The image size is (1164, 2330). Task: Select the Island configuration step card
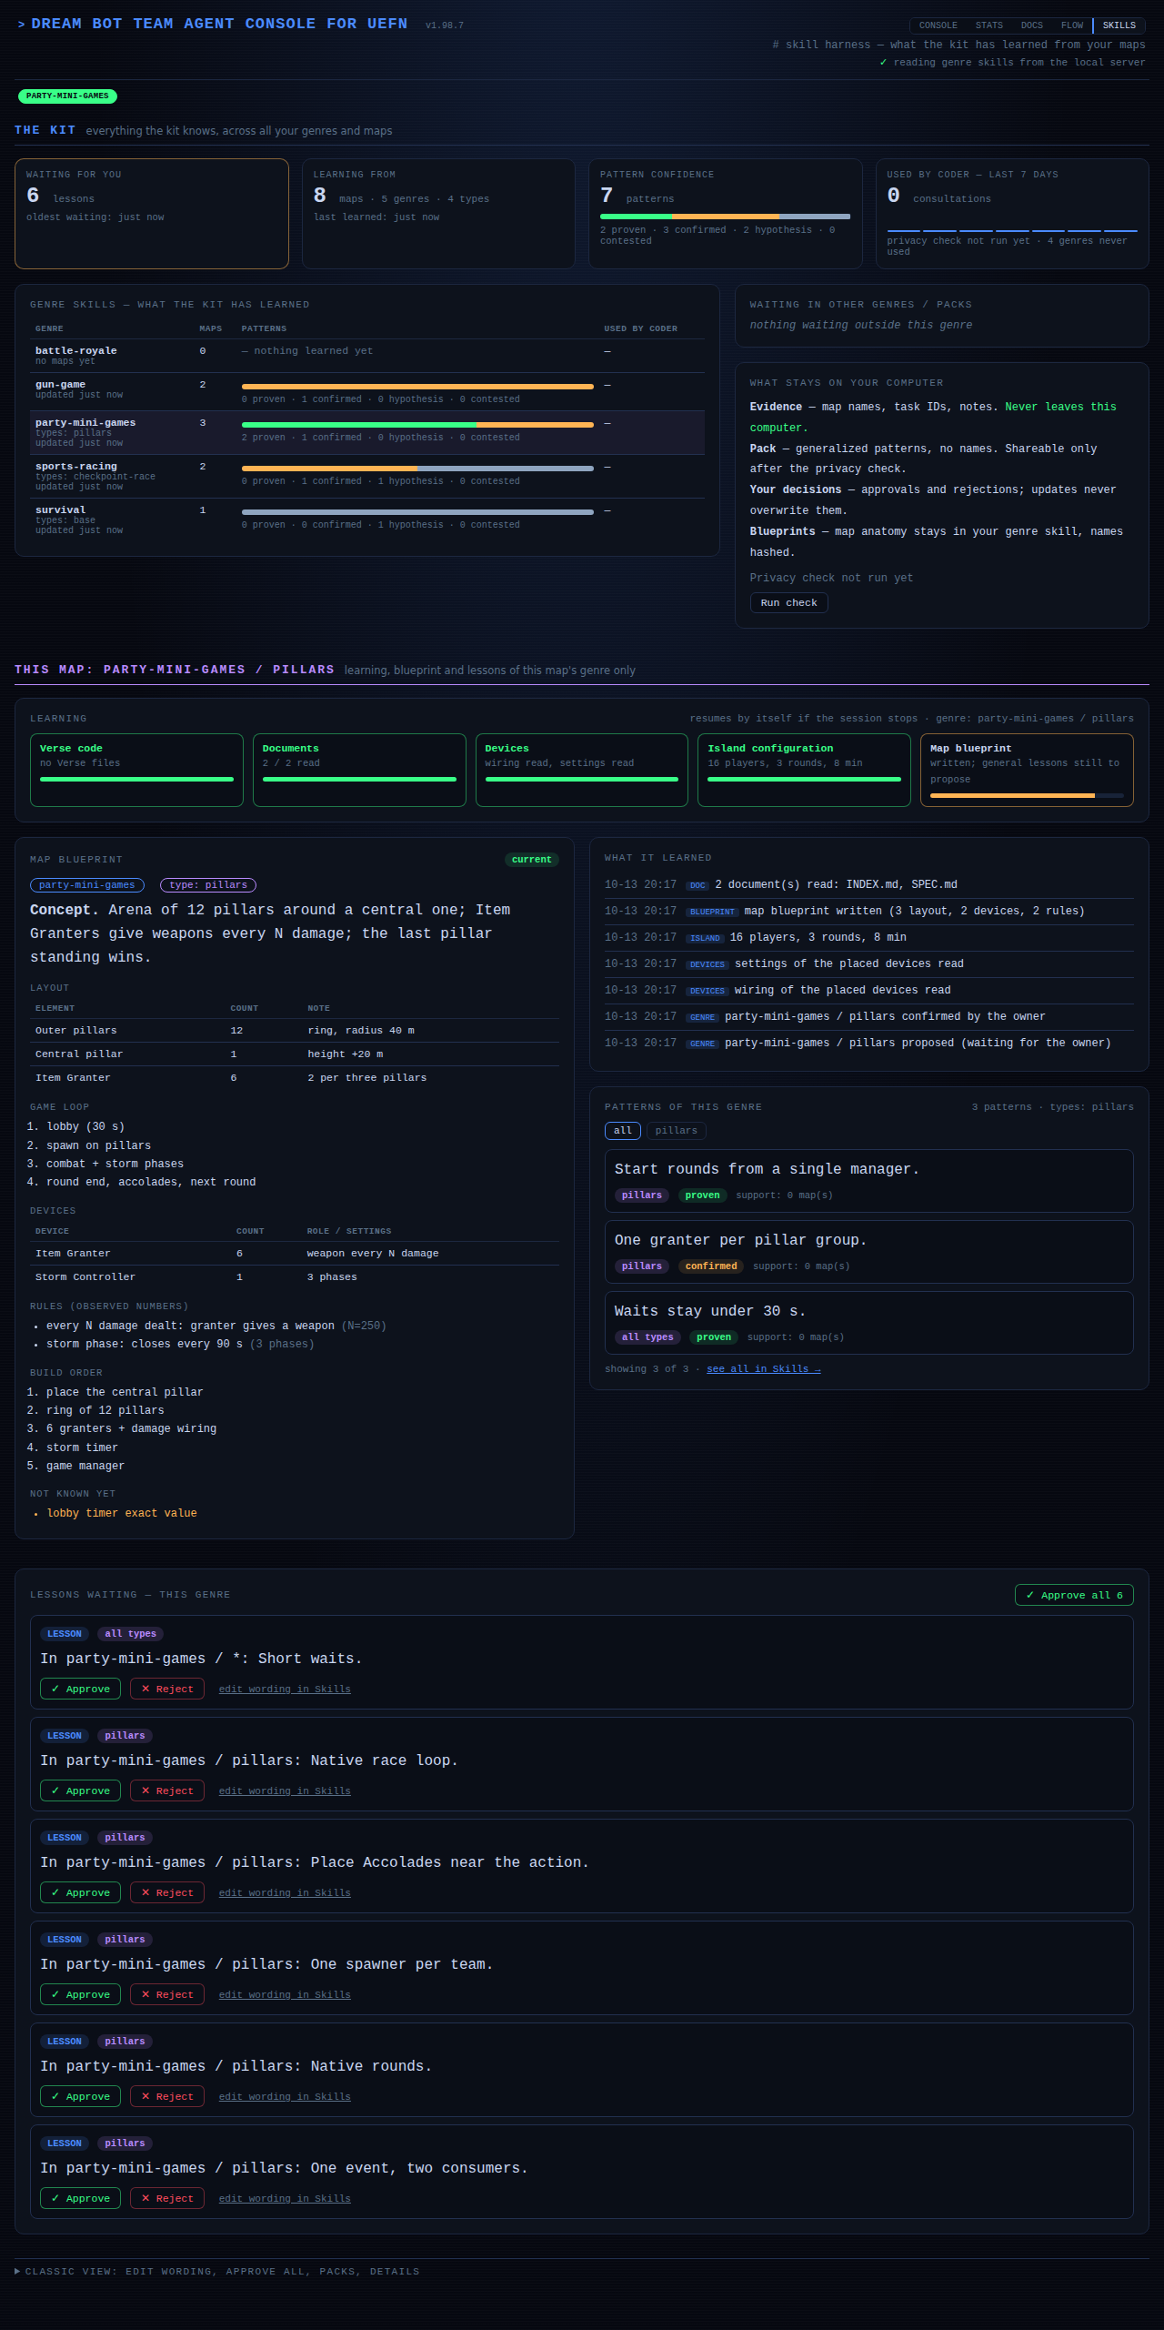tap(804, 771)
